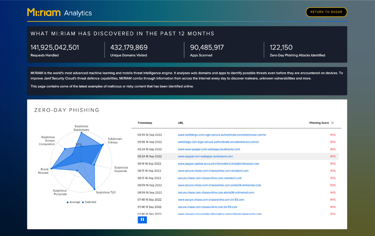
Task: Click the 95% score of first wellsfargo row
Action: click(333, 135)
